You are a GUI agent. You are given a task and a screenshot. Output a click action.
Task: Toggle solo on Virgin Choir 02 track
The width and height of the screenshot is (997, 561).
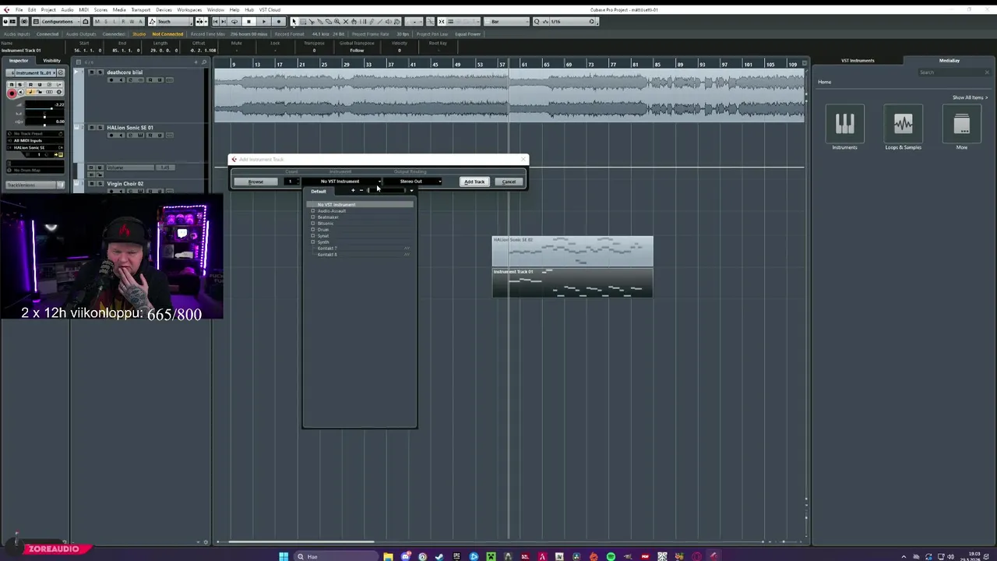tap(100, 183)
